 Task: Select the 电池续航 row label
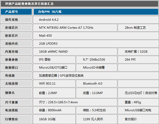(x=16, y=110)
